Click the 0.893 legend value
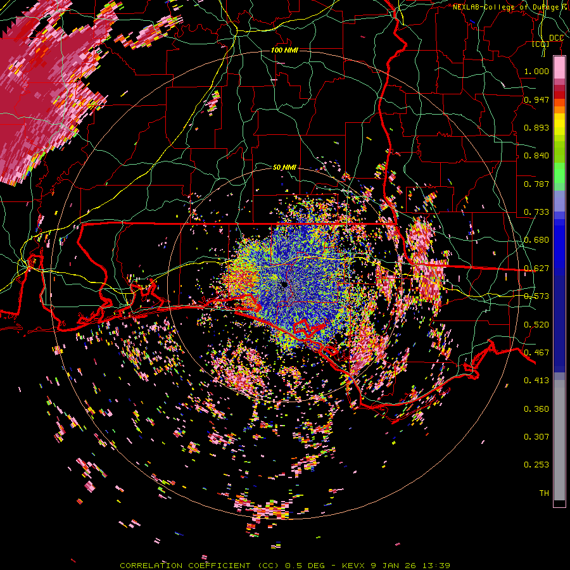Viewport: 570px width, 570px height. coord(536,127)
